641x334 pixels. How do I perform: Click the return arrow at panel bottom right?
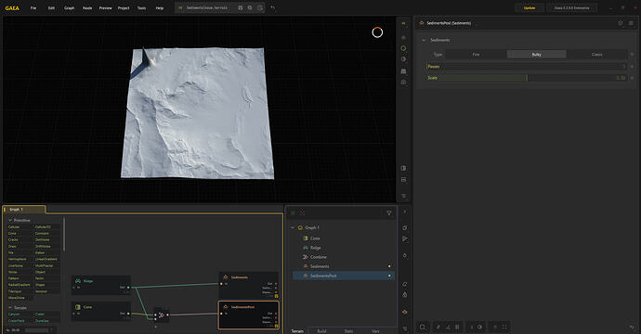pyautogui.click(x=632, y=328)
